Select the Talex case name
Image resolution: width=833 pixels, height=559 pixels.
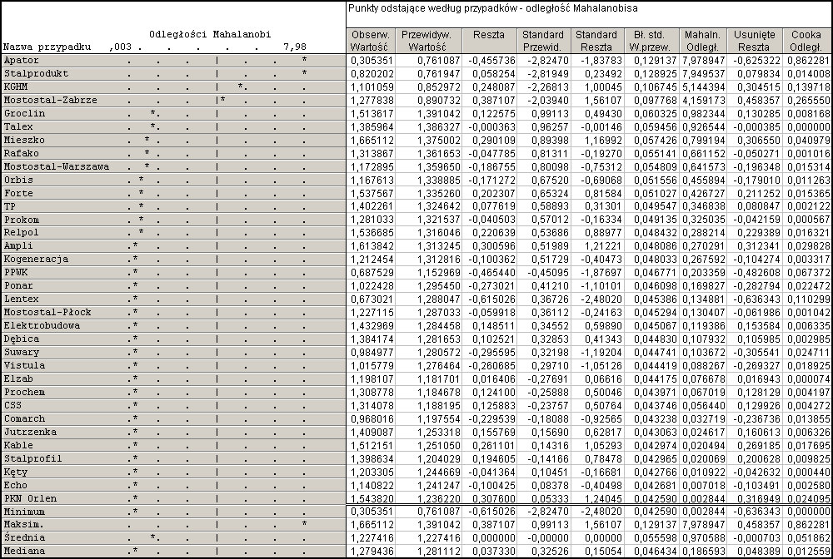18,126
